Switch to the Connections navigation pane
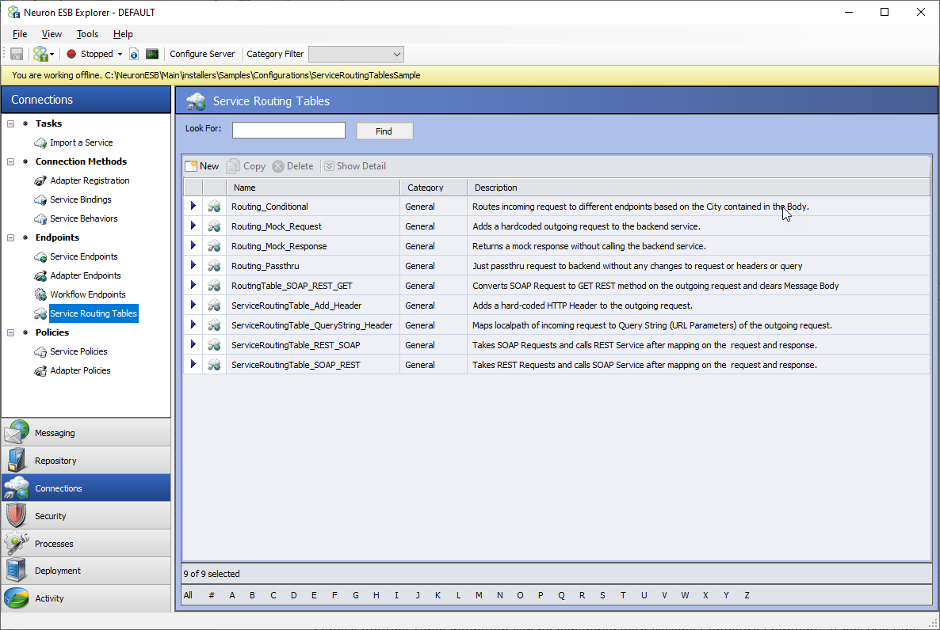The image size is (940, 630). [86, 488]
